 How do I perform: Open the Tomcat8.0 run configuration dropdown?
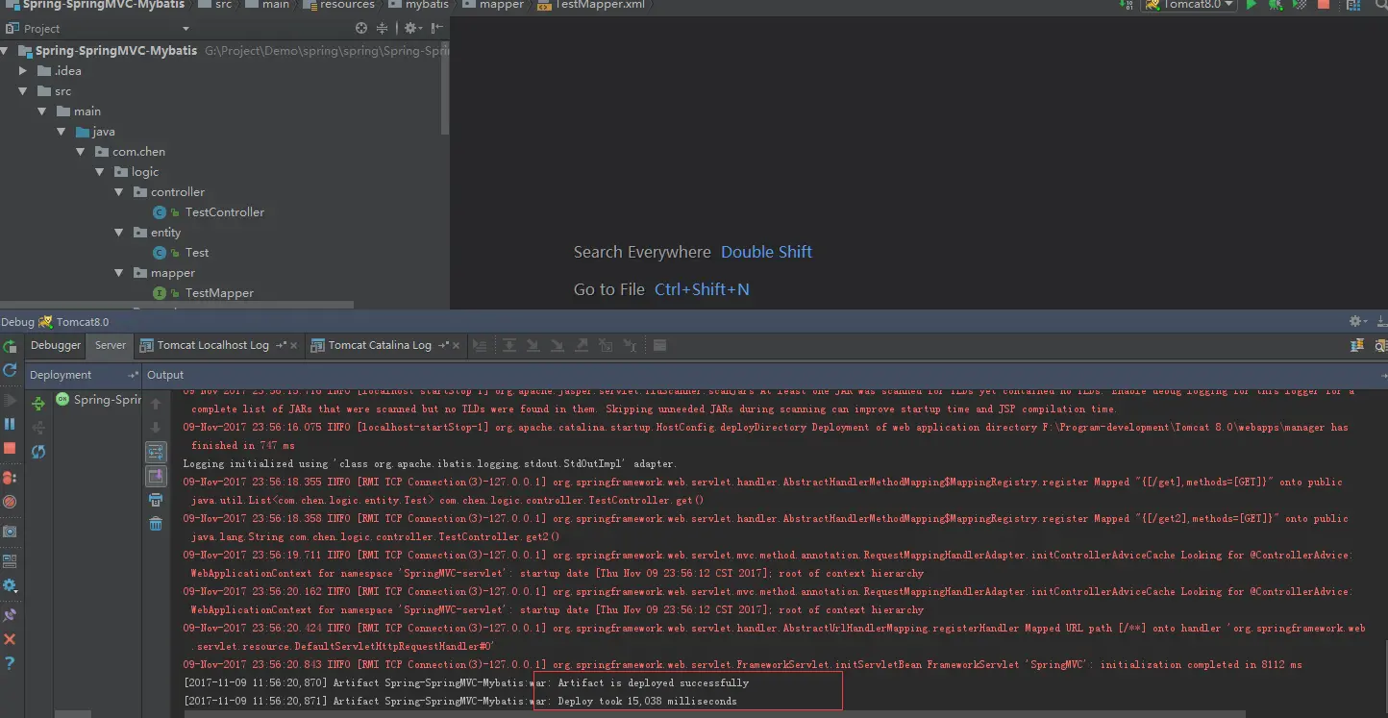(x=1190, y=5)
